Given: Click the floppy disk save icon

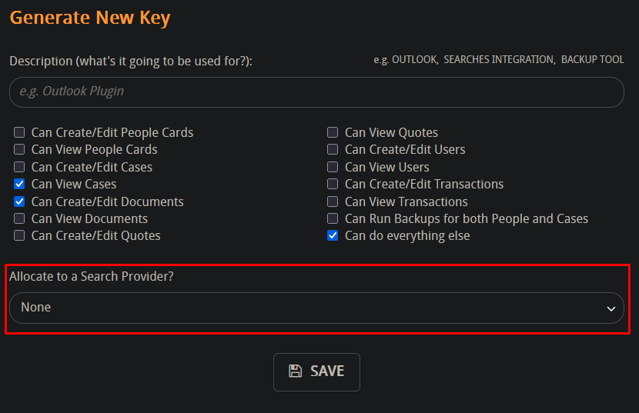Looking at the screenshot, I should click(x=295, y=371).
